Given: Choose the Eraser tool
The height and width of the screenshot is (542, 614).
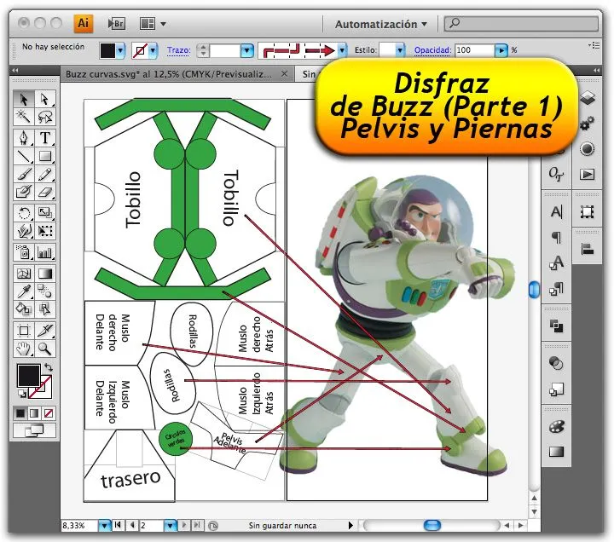Looking at the screenshot, I should pyautogui.click(x=45, y=192).
